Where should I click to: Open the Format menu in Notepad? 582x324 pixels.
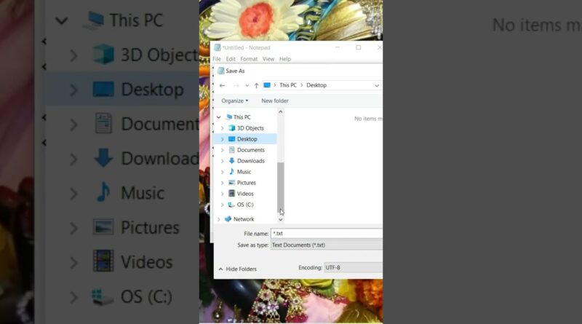coord(249,59)
